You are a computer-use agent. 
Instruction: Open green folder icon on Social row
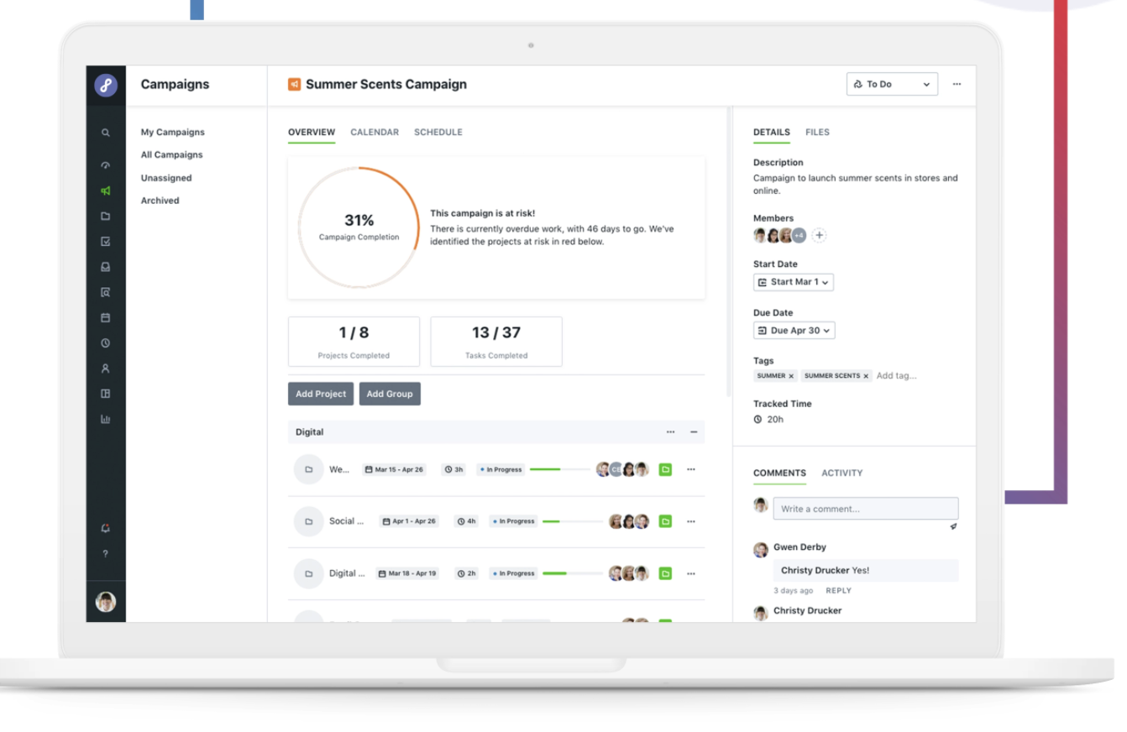pos(665,521)
